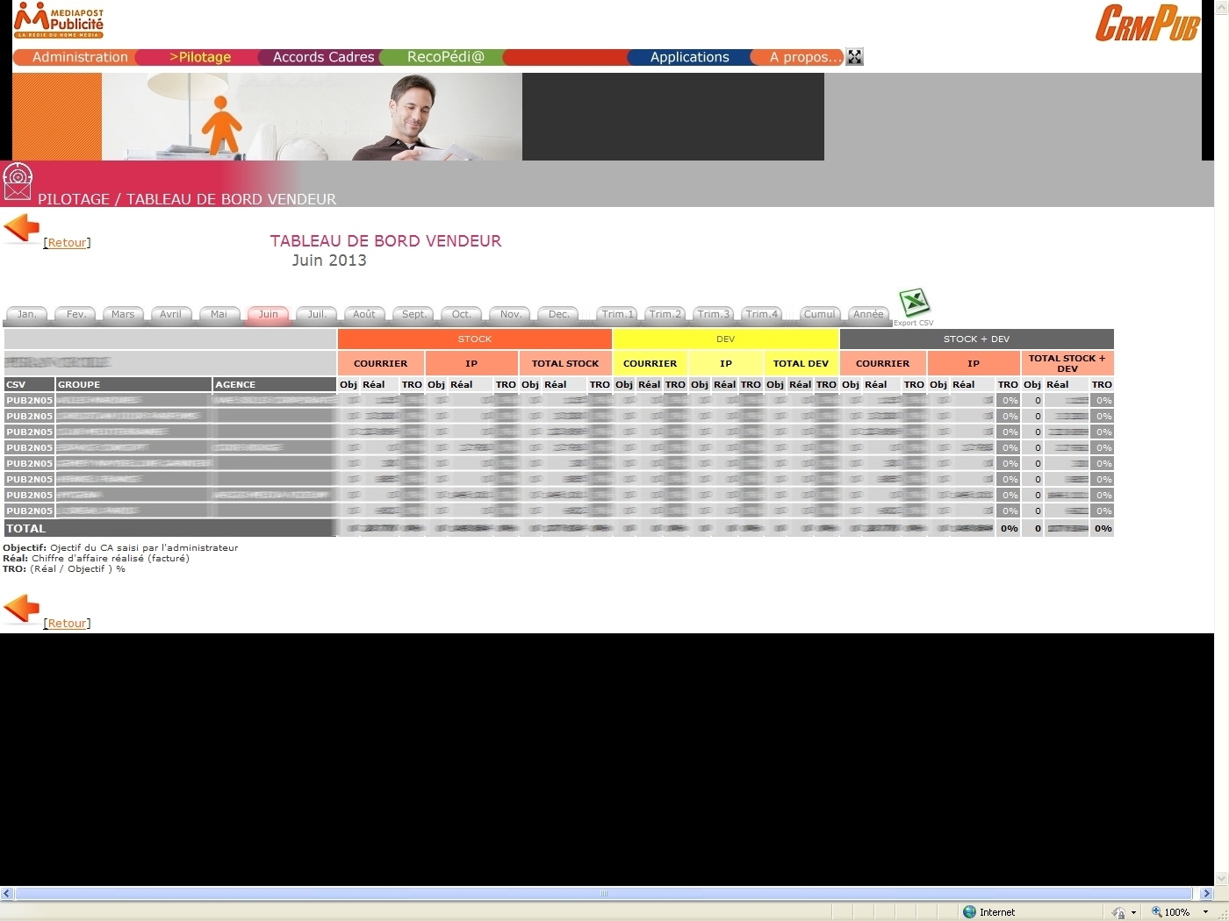Screen dimensions: 1229x921
Task: Open the RecoPédi@ menu
Action: pos(445,57)
